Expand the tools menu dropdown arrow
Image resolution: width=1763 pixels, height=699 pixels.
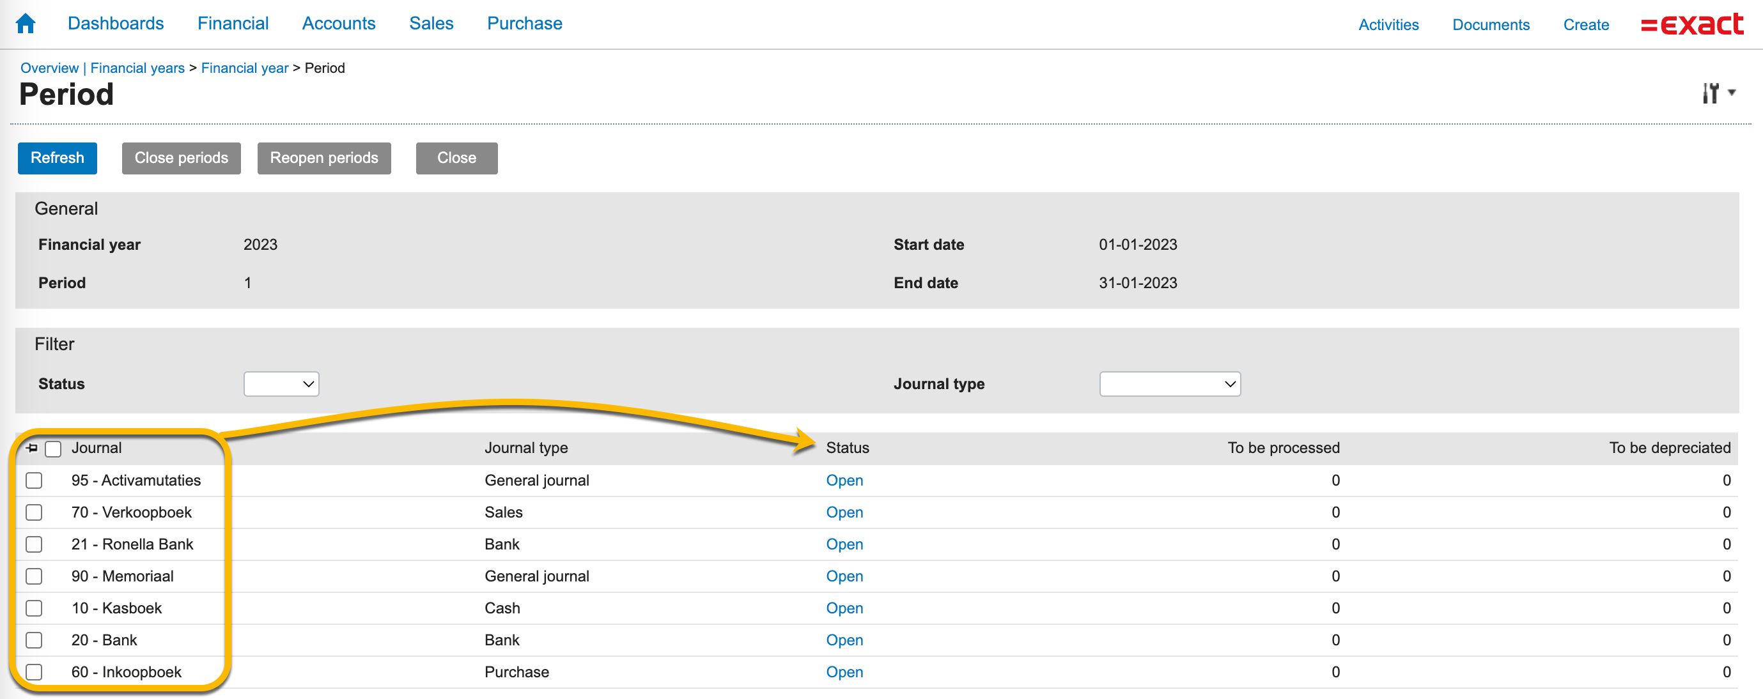1732,93
